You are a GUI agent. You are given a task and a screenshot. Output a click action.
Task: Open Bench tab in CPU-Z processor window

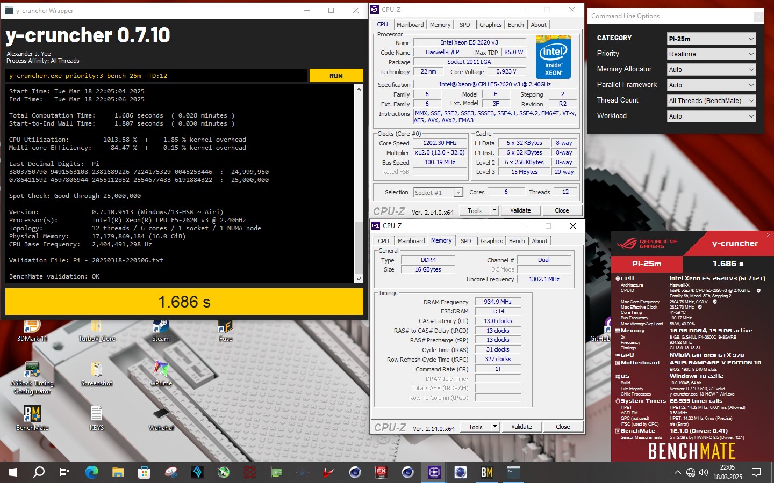(515, 25)
